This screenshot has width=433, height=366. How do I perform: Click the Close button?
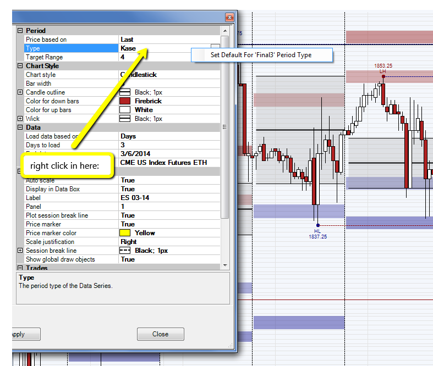[161, 334]
